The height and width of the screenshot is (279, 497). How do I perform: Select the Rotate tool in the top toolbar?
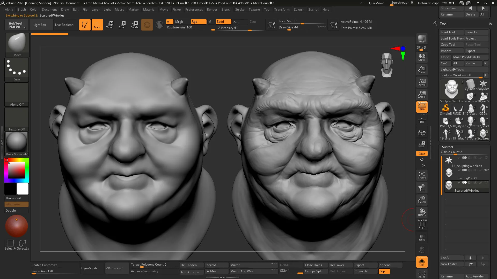coord(134,25)
